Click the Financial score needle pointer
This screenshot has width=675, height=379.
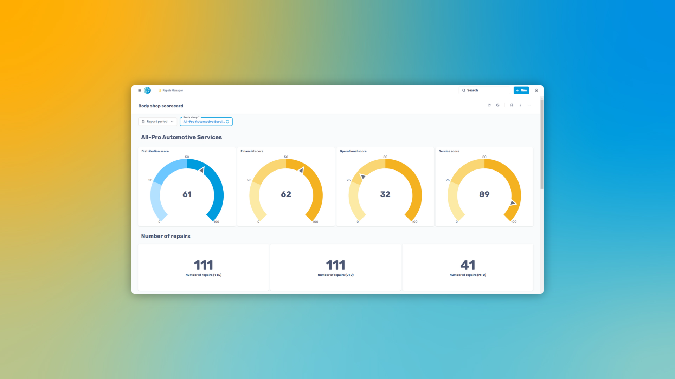click(301, 170)
